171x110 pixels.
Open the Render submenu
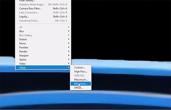coord(43,51)
